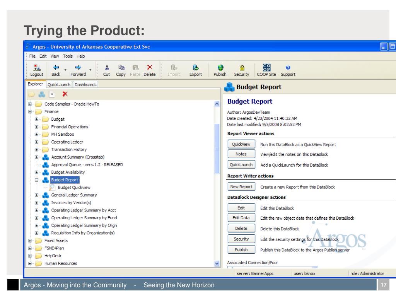This screenshot has height=297, width=396.
Task: Click the Edit button for this DataBlock
Action: (x=241, y=208)
